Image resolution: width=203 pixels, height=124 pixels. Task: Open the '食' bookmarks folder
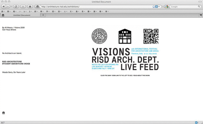[x=77, y=12]
